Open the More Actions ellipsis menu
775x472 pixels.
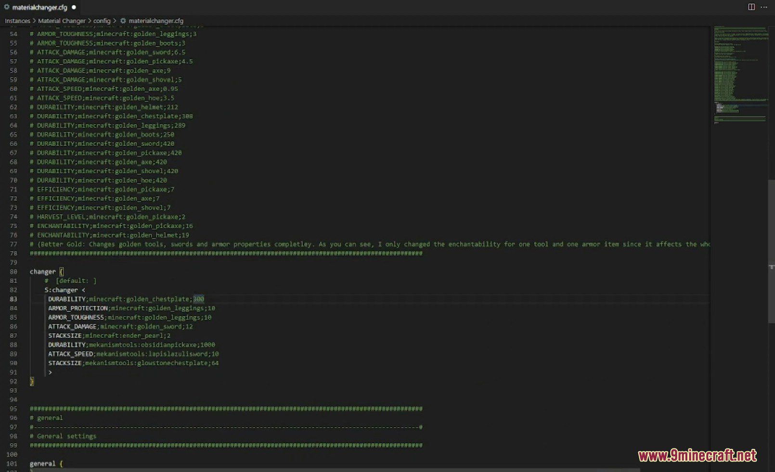pos(764,7)
